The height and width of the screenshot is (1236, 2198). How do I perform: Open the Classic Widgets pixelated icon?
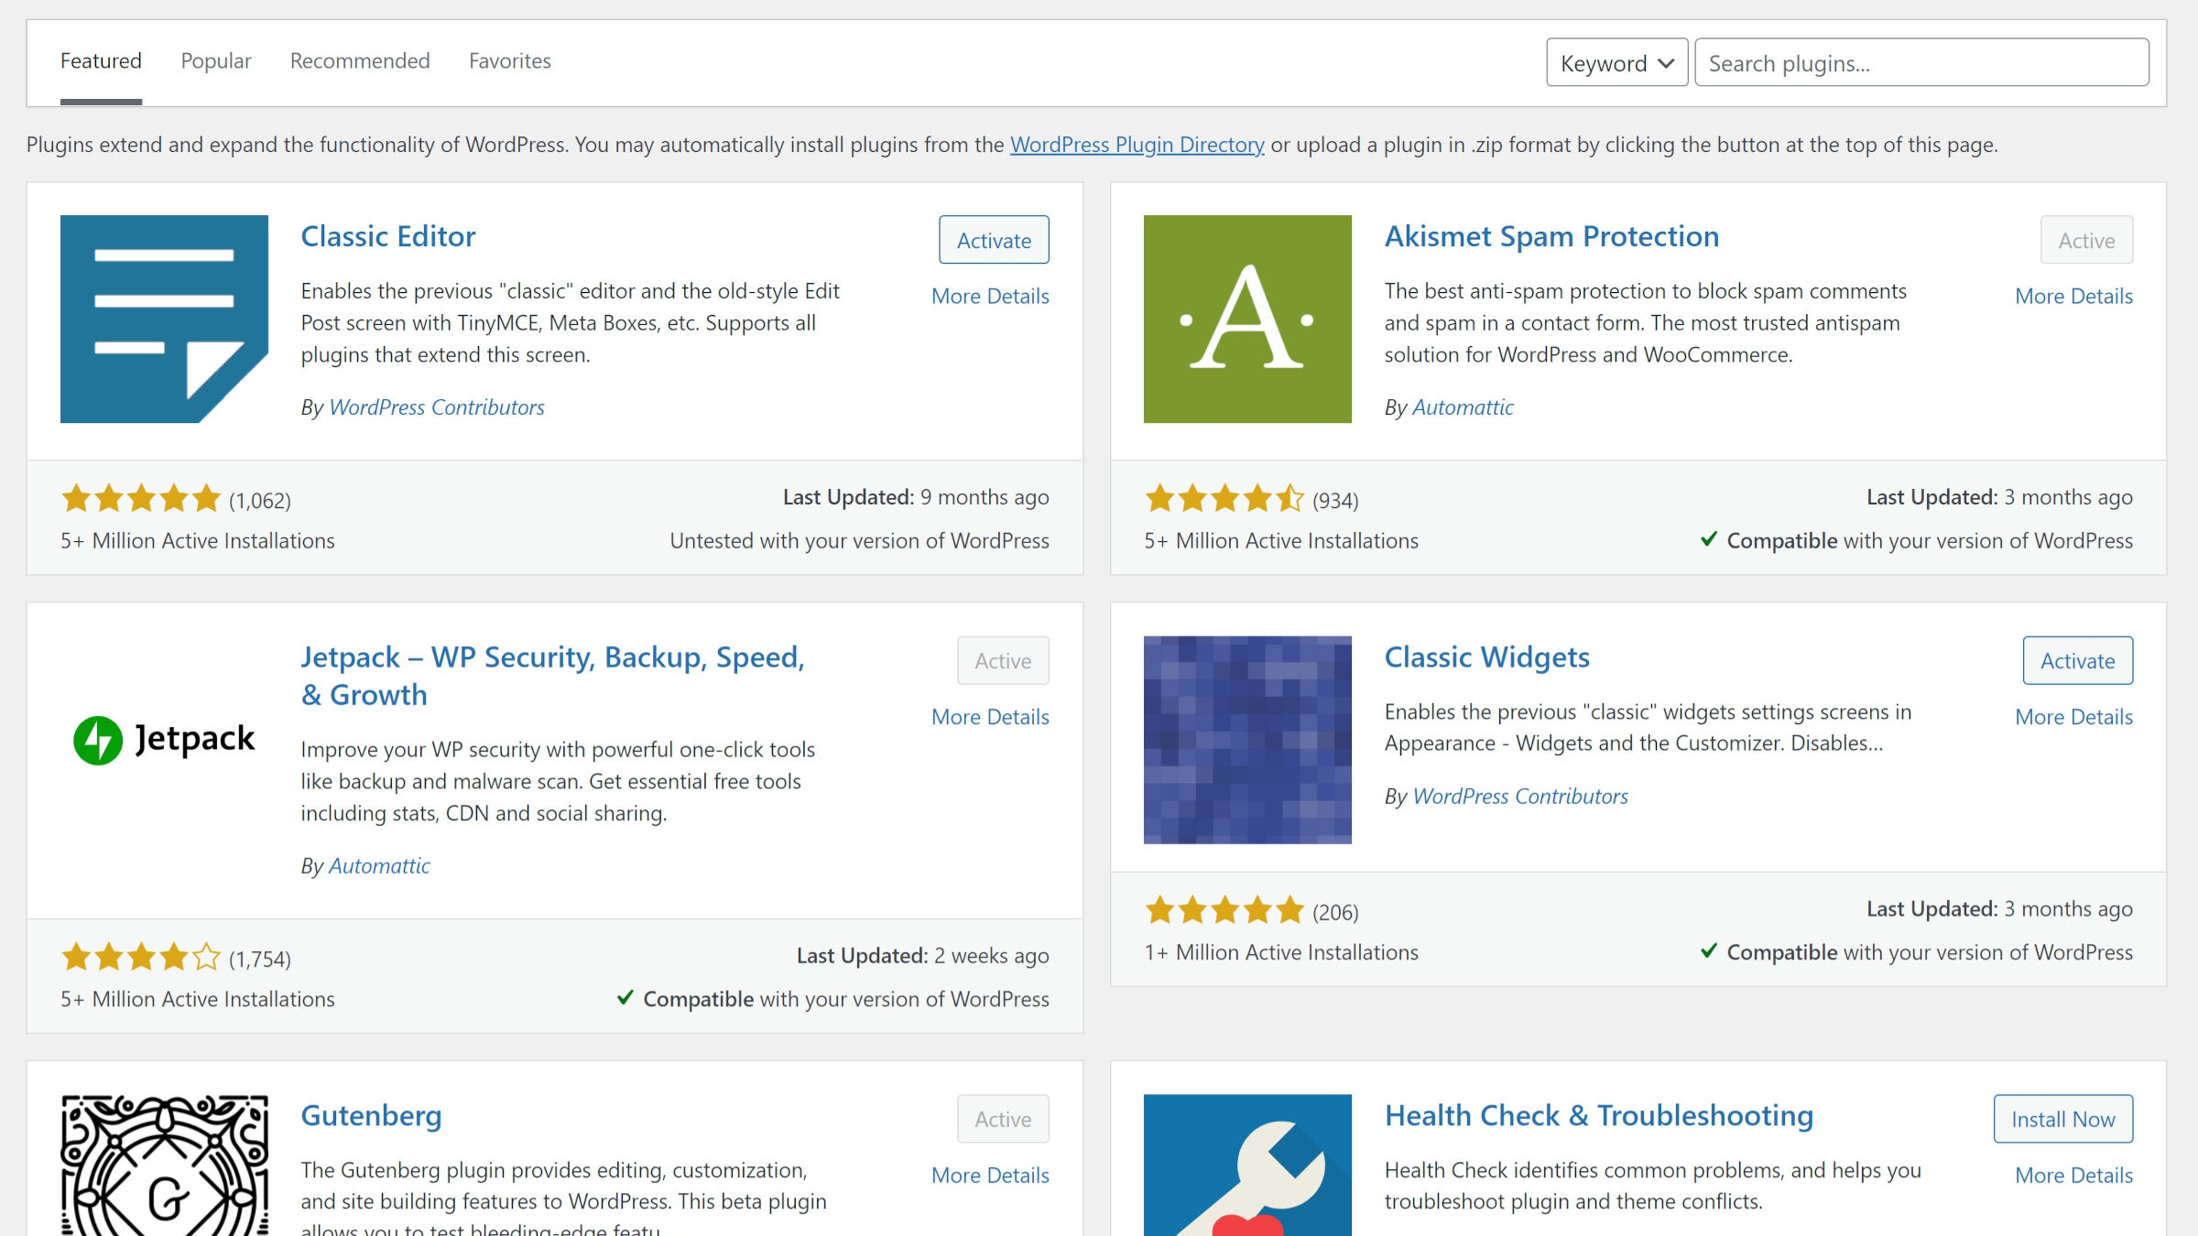pos(1247,740)
